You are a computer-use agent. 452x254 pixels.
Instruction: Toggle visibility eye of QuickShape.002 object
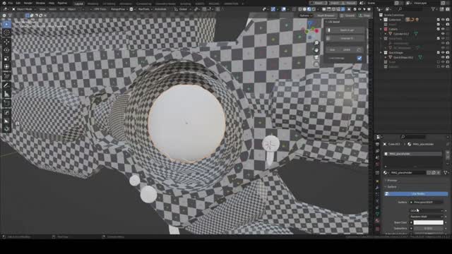coord(443,57)
